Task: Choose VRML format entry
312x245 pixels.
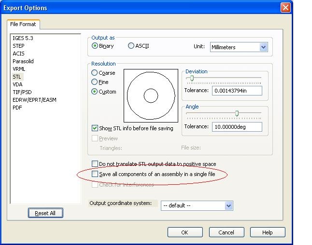Action: coord(19,69)
